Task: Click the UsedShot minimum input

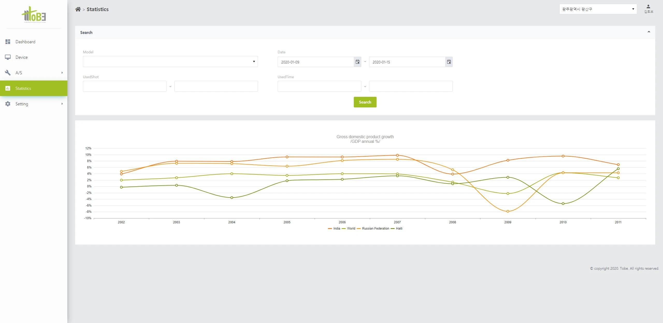Action: point(125,86)
